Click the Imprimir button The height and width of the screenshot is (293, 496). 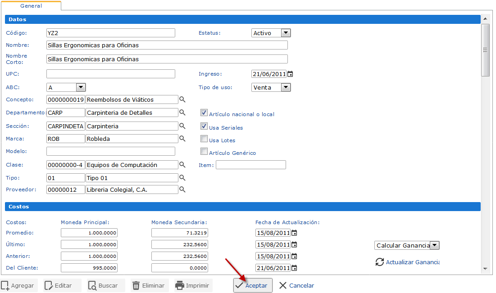pyautogui.click(x=193, y=285)
